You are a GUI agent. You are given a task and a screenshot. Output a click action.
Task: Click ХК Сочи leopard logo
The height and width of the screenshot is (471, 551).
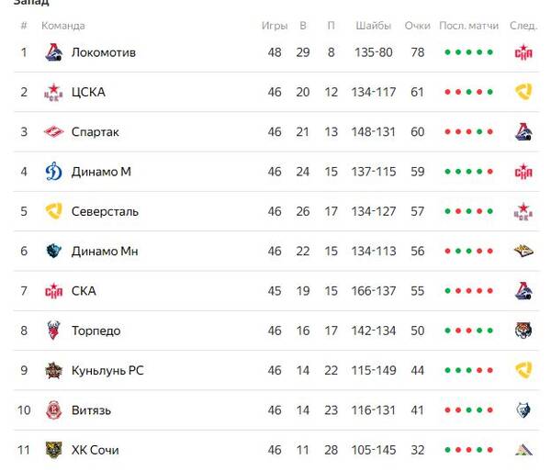coord(54,450)
